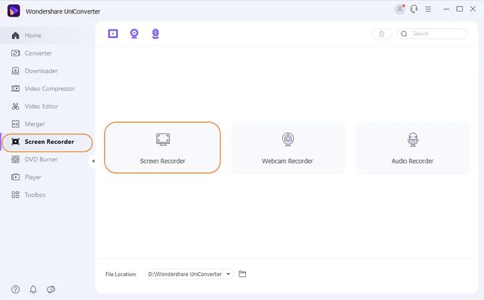Viewport: 484px width, 300px height.
Task: Click inside the Search field
Action: click(x=432, y=34)
